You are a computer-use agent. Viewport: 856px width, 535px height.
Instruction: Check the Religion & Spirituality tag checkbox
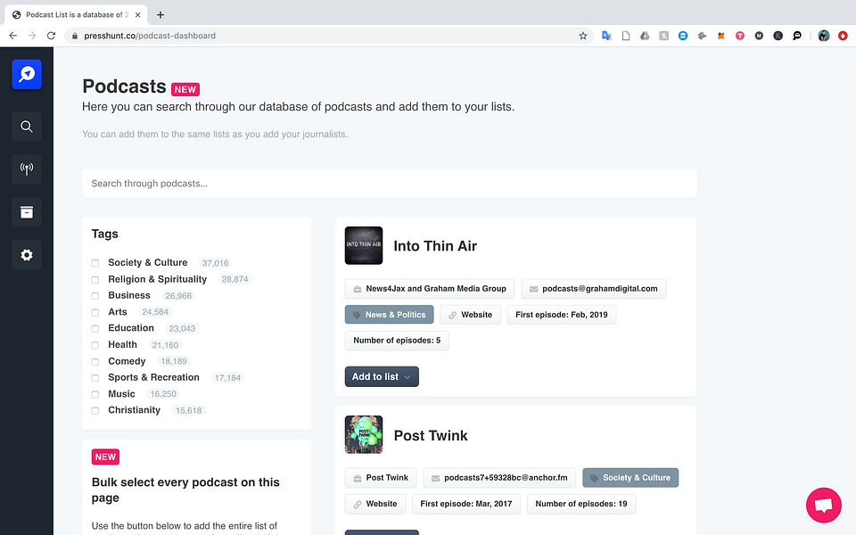click(x=95, y=279)
